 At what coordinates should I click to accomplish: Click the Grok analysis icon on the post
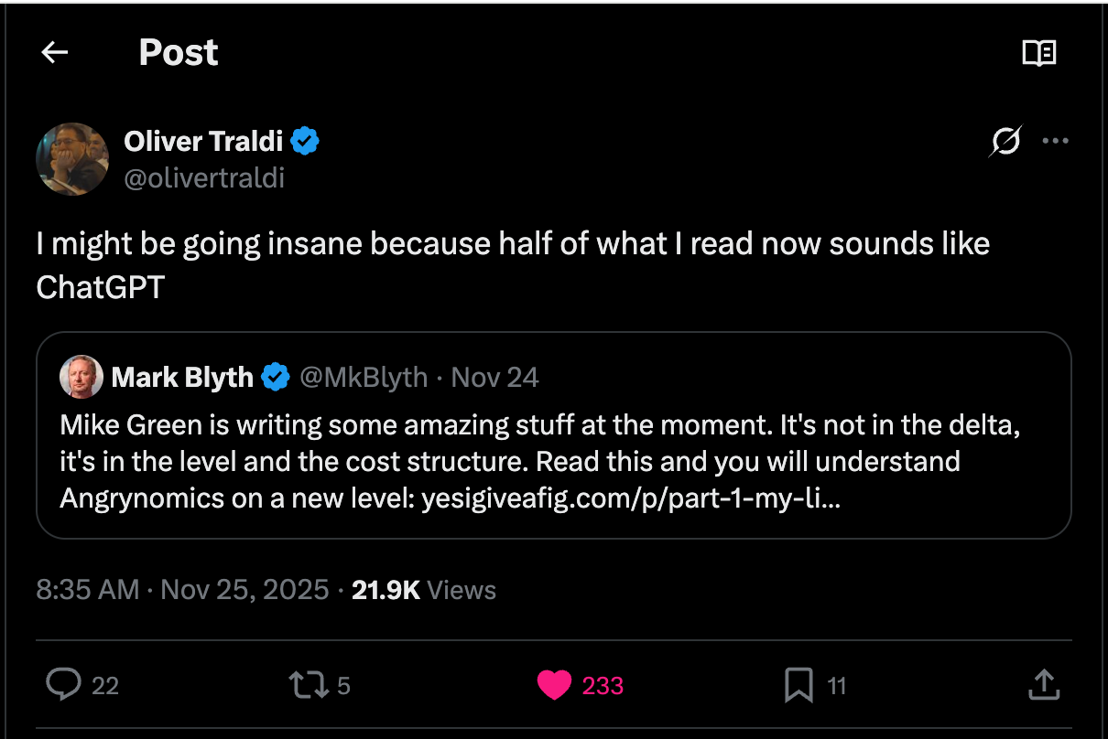click(1005, 141)
